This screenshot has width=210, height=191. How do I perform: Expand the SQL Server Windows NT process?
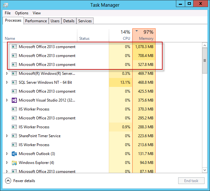[7, 82]
